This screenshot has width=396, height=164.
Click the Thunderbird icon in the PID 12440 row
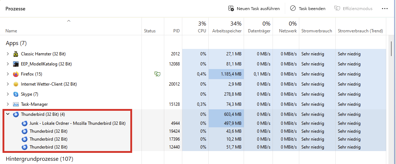tap(25, 147)
